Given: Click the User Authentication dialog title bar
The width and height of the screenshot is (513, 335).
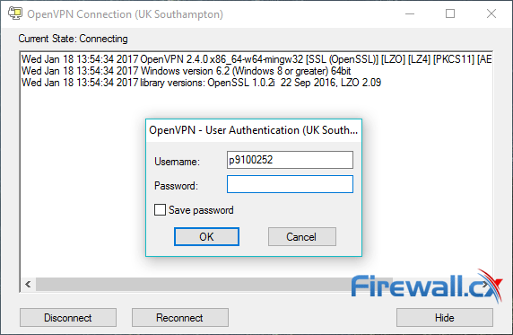Looking at the screenshot, I should [x=254, y=130].
